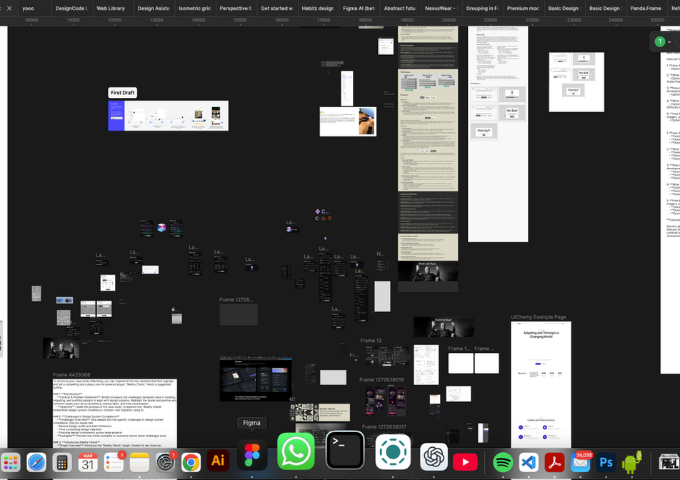
Task: Switch to the Habitz design tab
Action: (318, 9)
